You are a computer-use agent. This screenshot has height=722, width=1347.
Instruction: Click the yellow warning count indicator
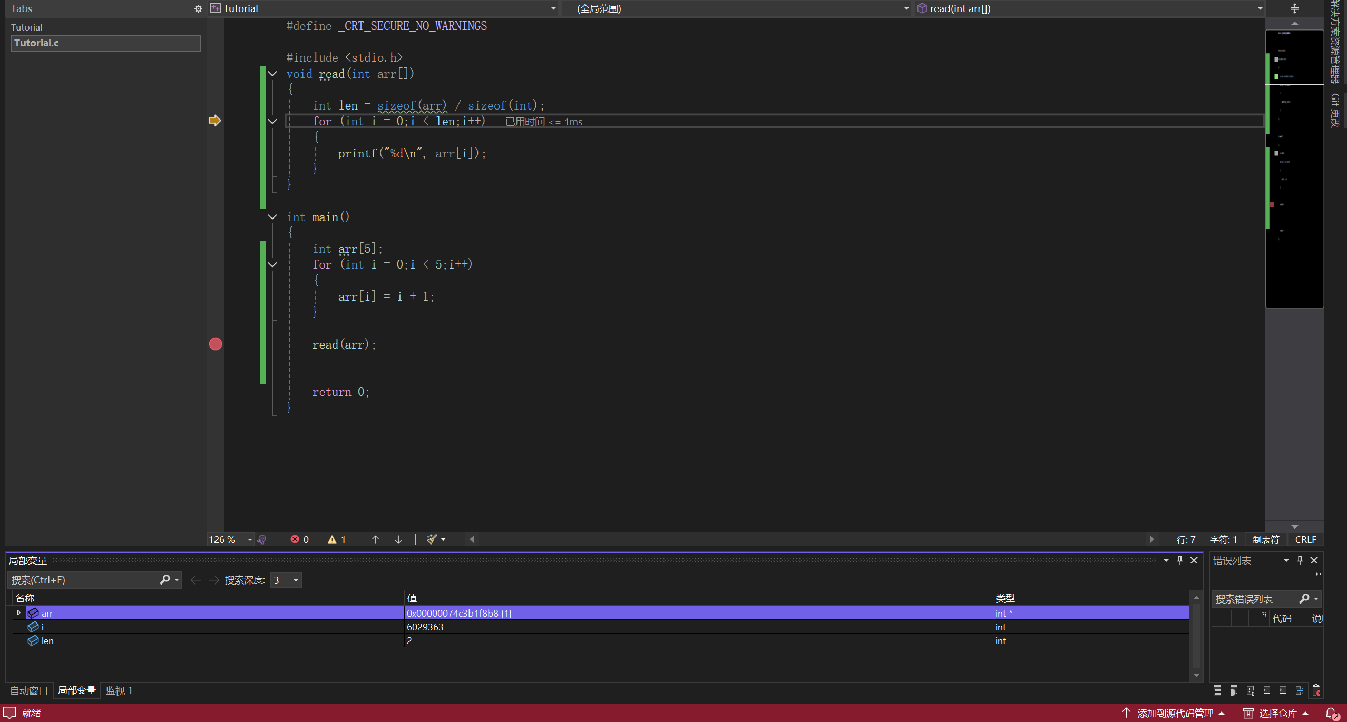337,539
